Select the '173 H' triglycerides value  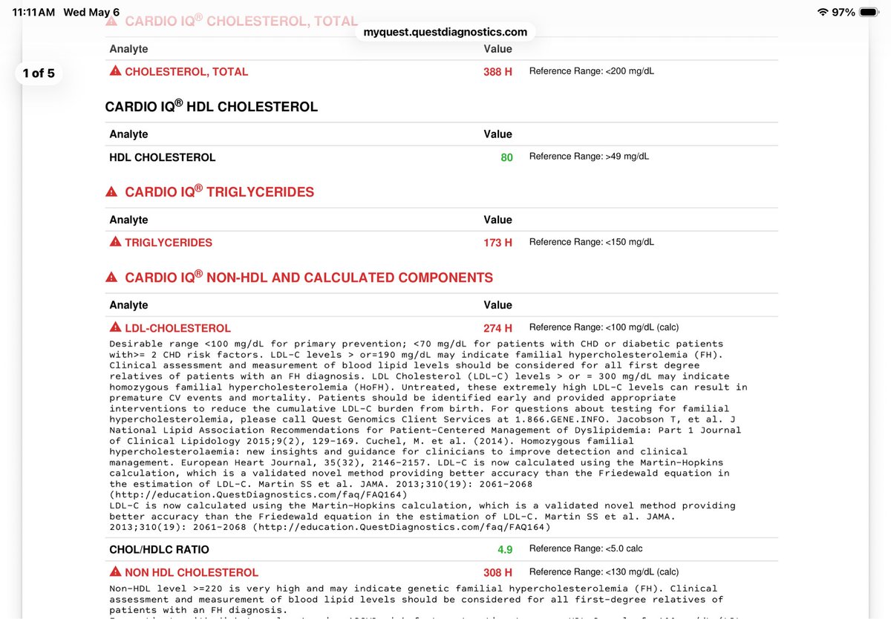click(x=497, y=243)
